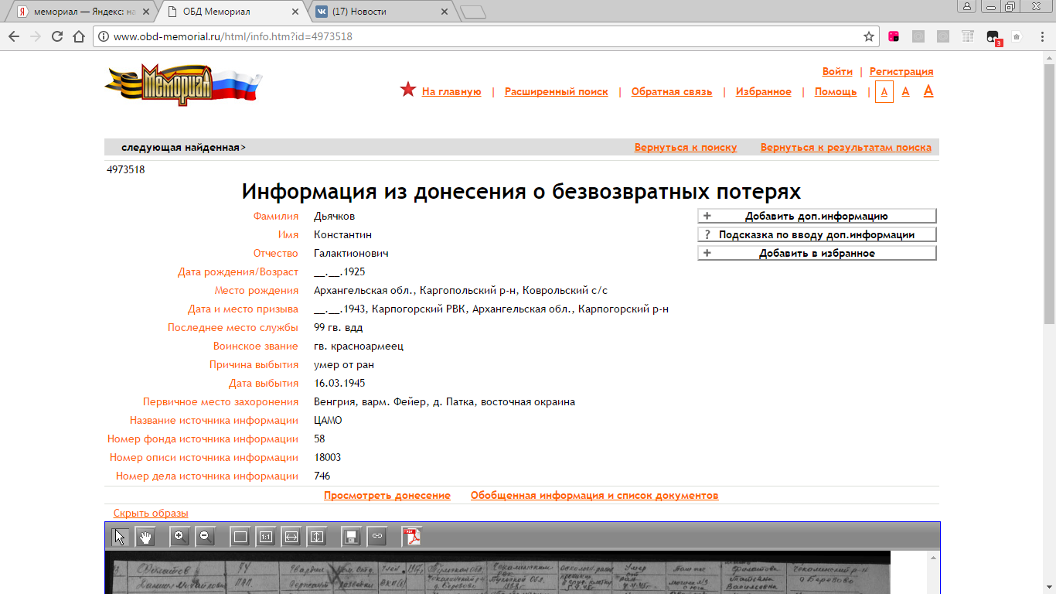
Task: Go to На главную
Action: pos(451,92)
